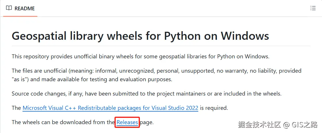
Task: Click the word "page." after Releases
Action: click(147, 122)
